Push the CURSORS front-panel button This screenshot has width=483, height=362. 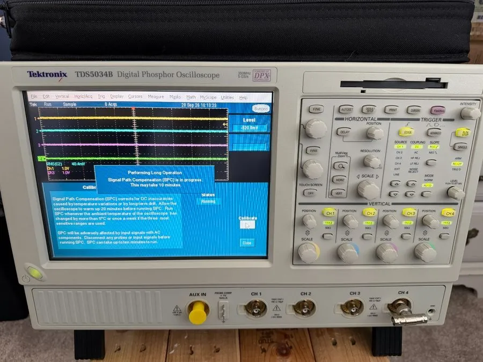414,110
